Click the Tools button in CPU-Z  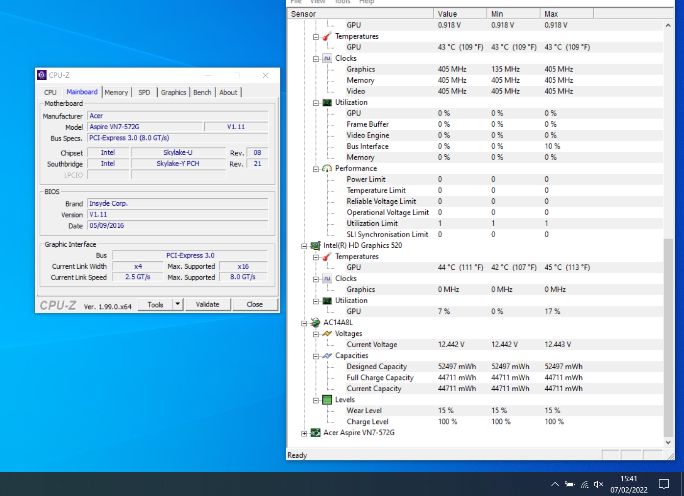155,305
